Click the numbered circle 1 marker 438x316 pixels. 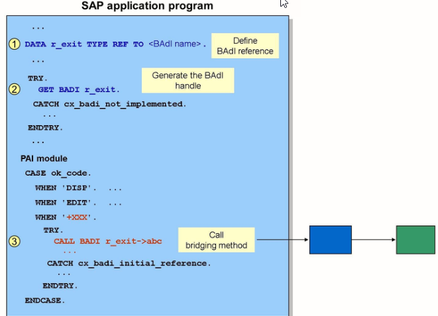[15, 44]
